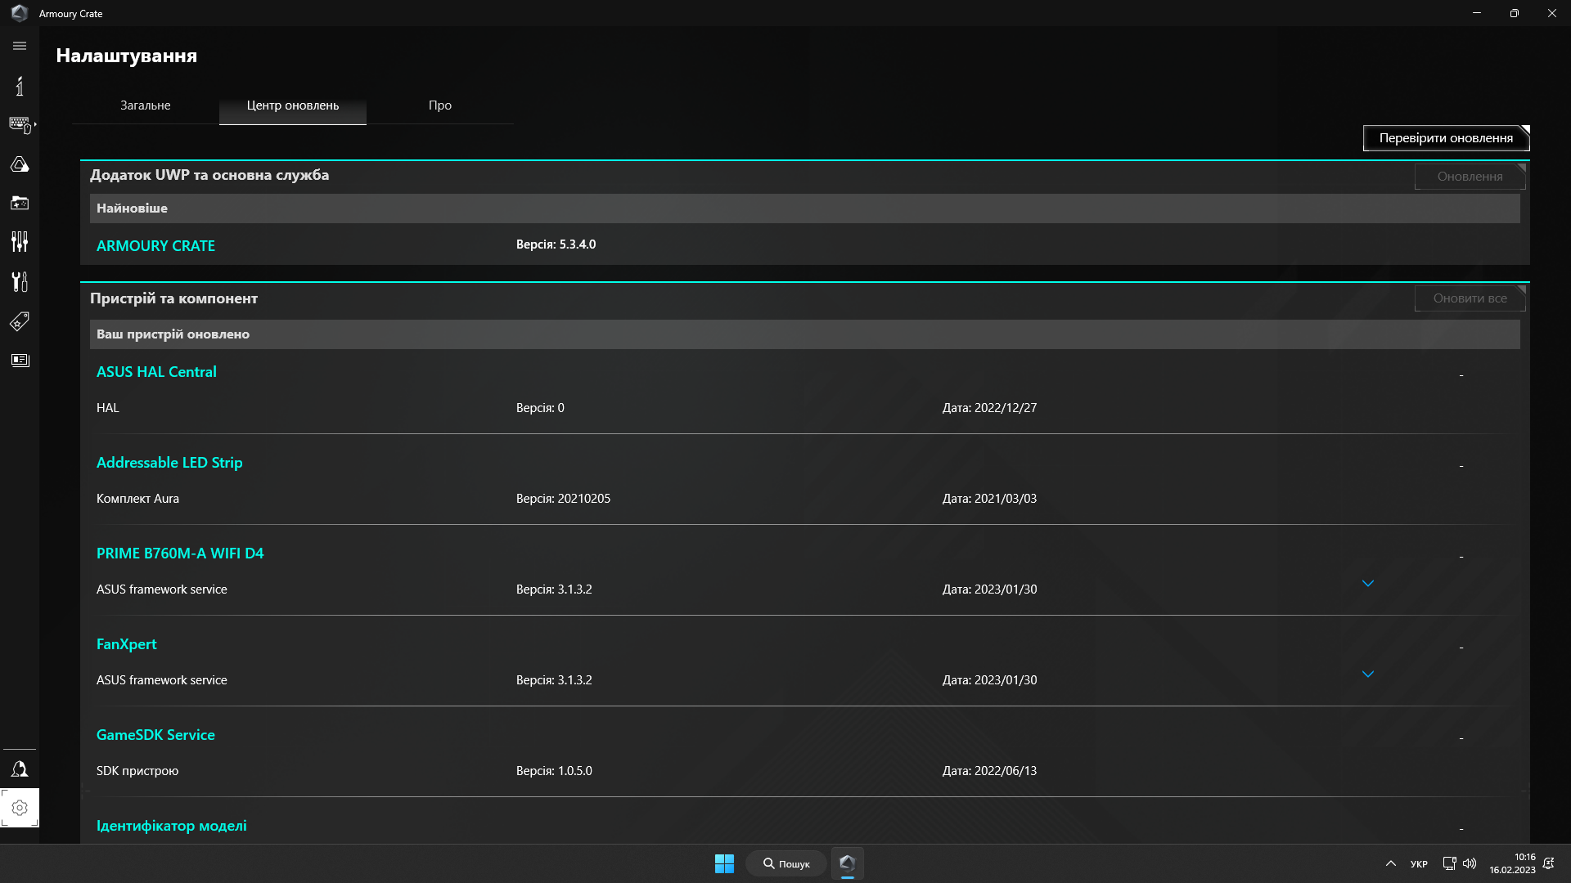The image size is (1571, 883).
Task: Click SDK пристрою label
Action: [137, 771]
